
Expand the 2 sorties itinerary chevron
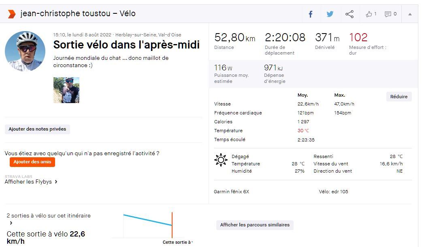point(11,223)
